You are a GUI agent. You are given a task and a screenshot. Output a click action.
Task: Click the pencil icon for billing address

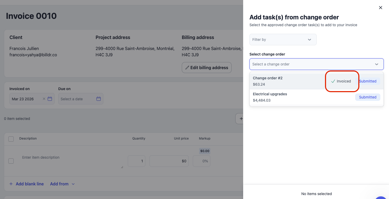pyautogui.click(x=187, y=68)
